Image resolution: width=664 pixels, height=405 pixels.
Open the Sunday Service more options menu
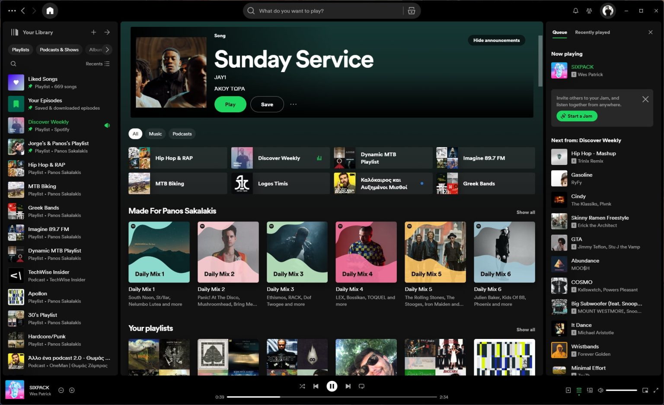coord(293,104)
